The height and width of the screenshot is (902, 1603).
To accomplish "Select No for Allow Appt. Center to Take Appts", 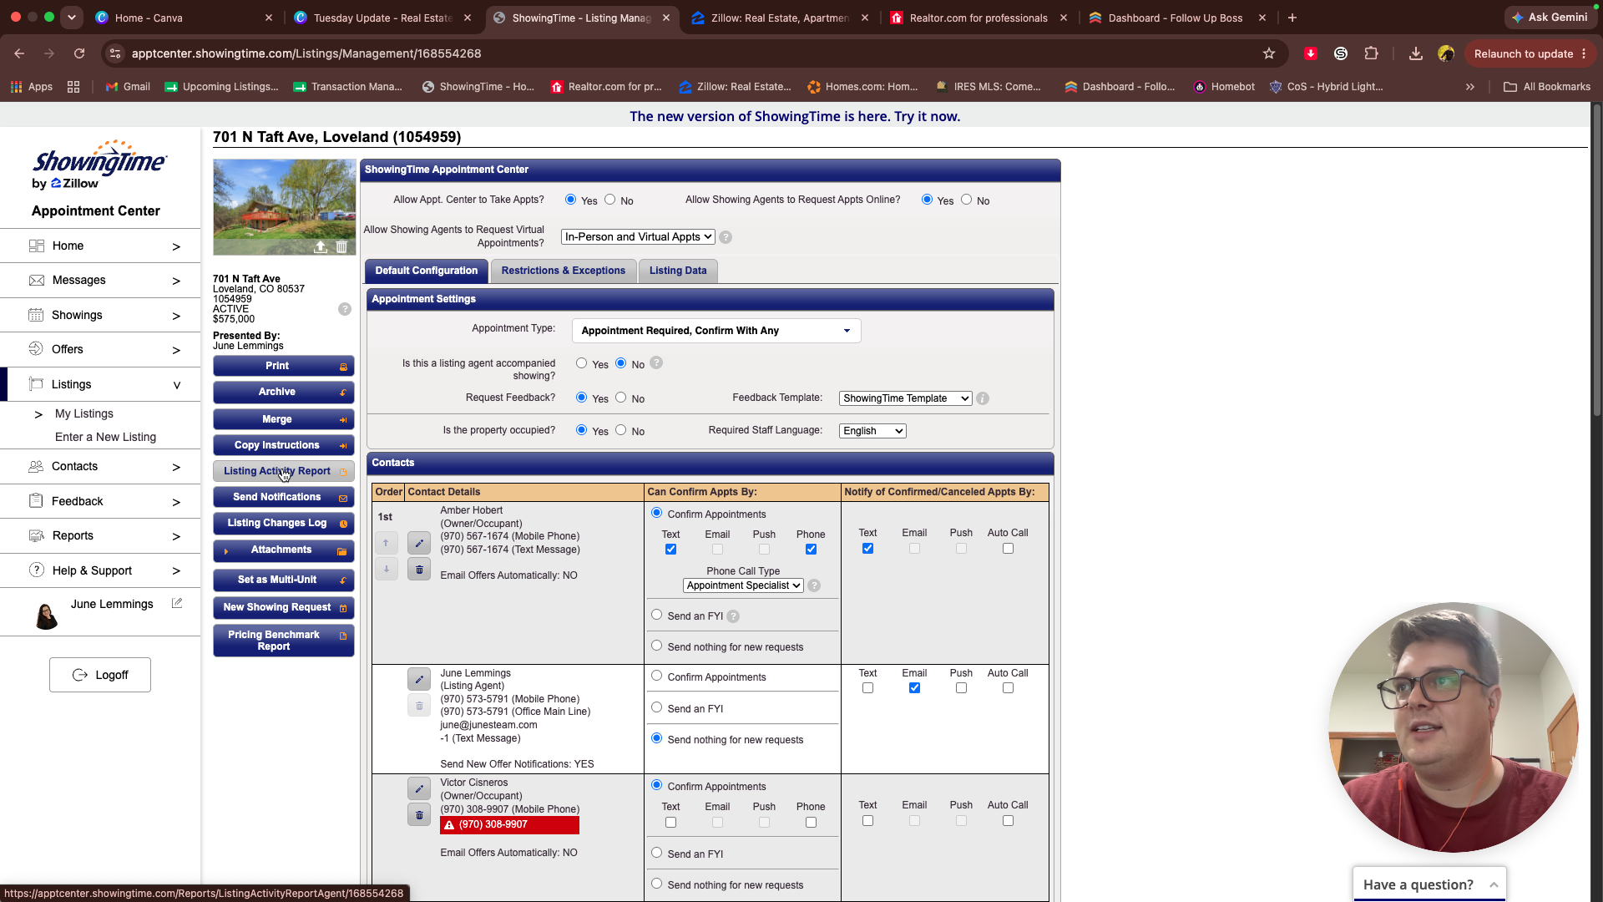I will pos(610,200).
